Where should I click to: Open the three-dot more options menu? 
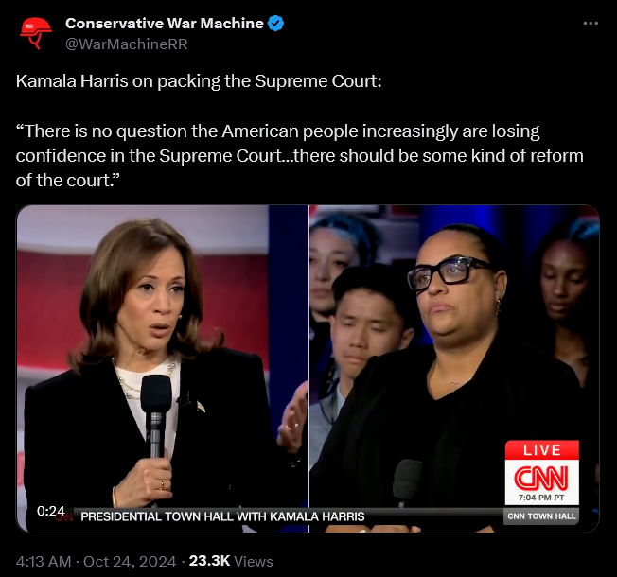tap(591, 24)
